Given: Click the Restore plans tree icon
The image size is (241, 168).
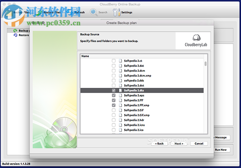Looking at the screenshot, I should [15, 35].
